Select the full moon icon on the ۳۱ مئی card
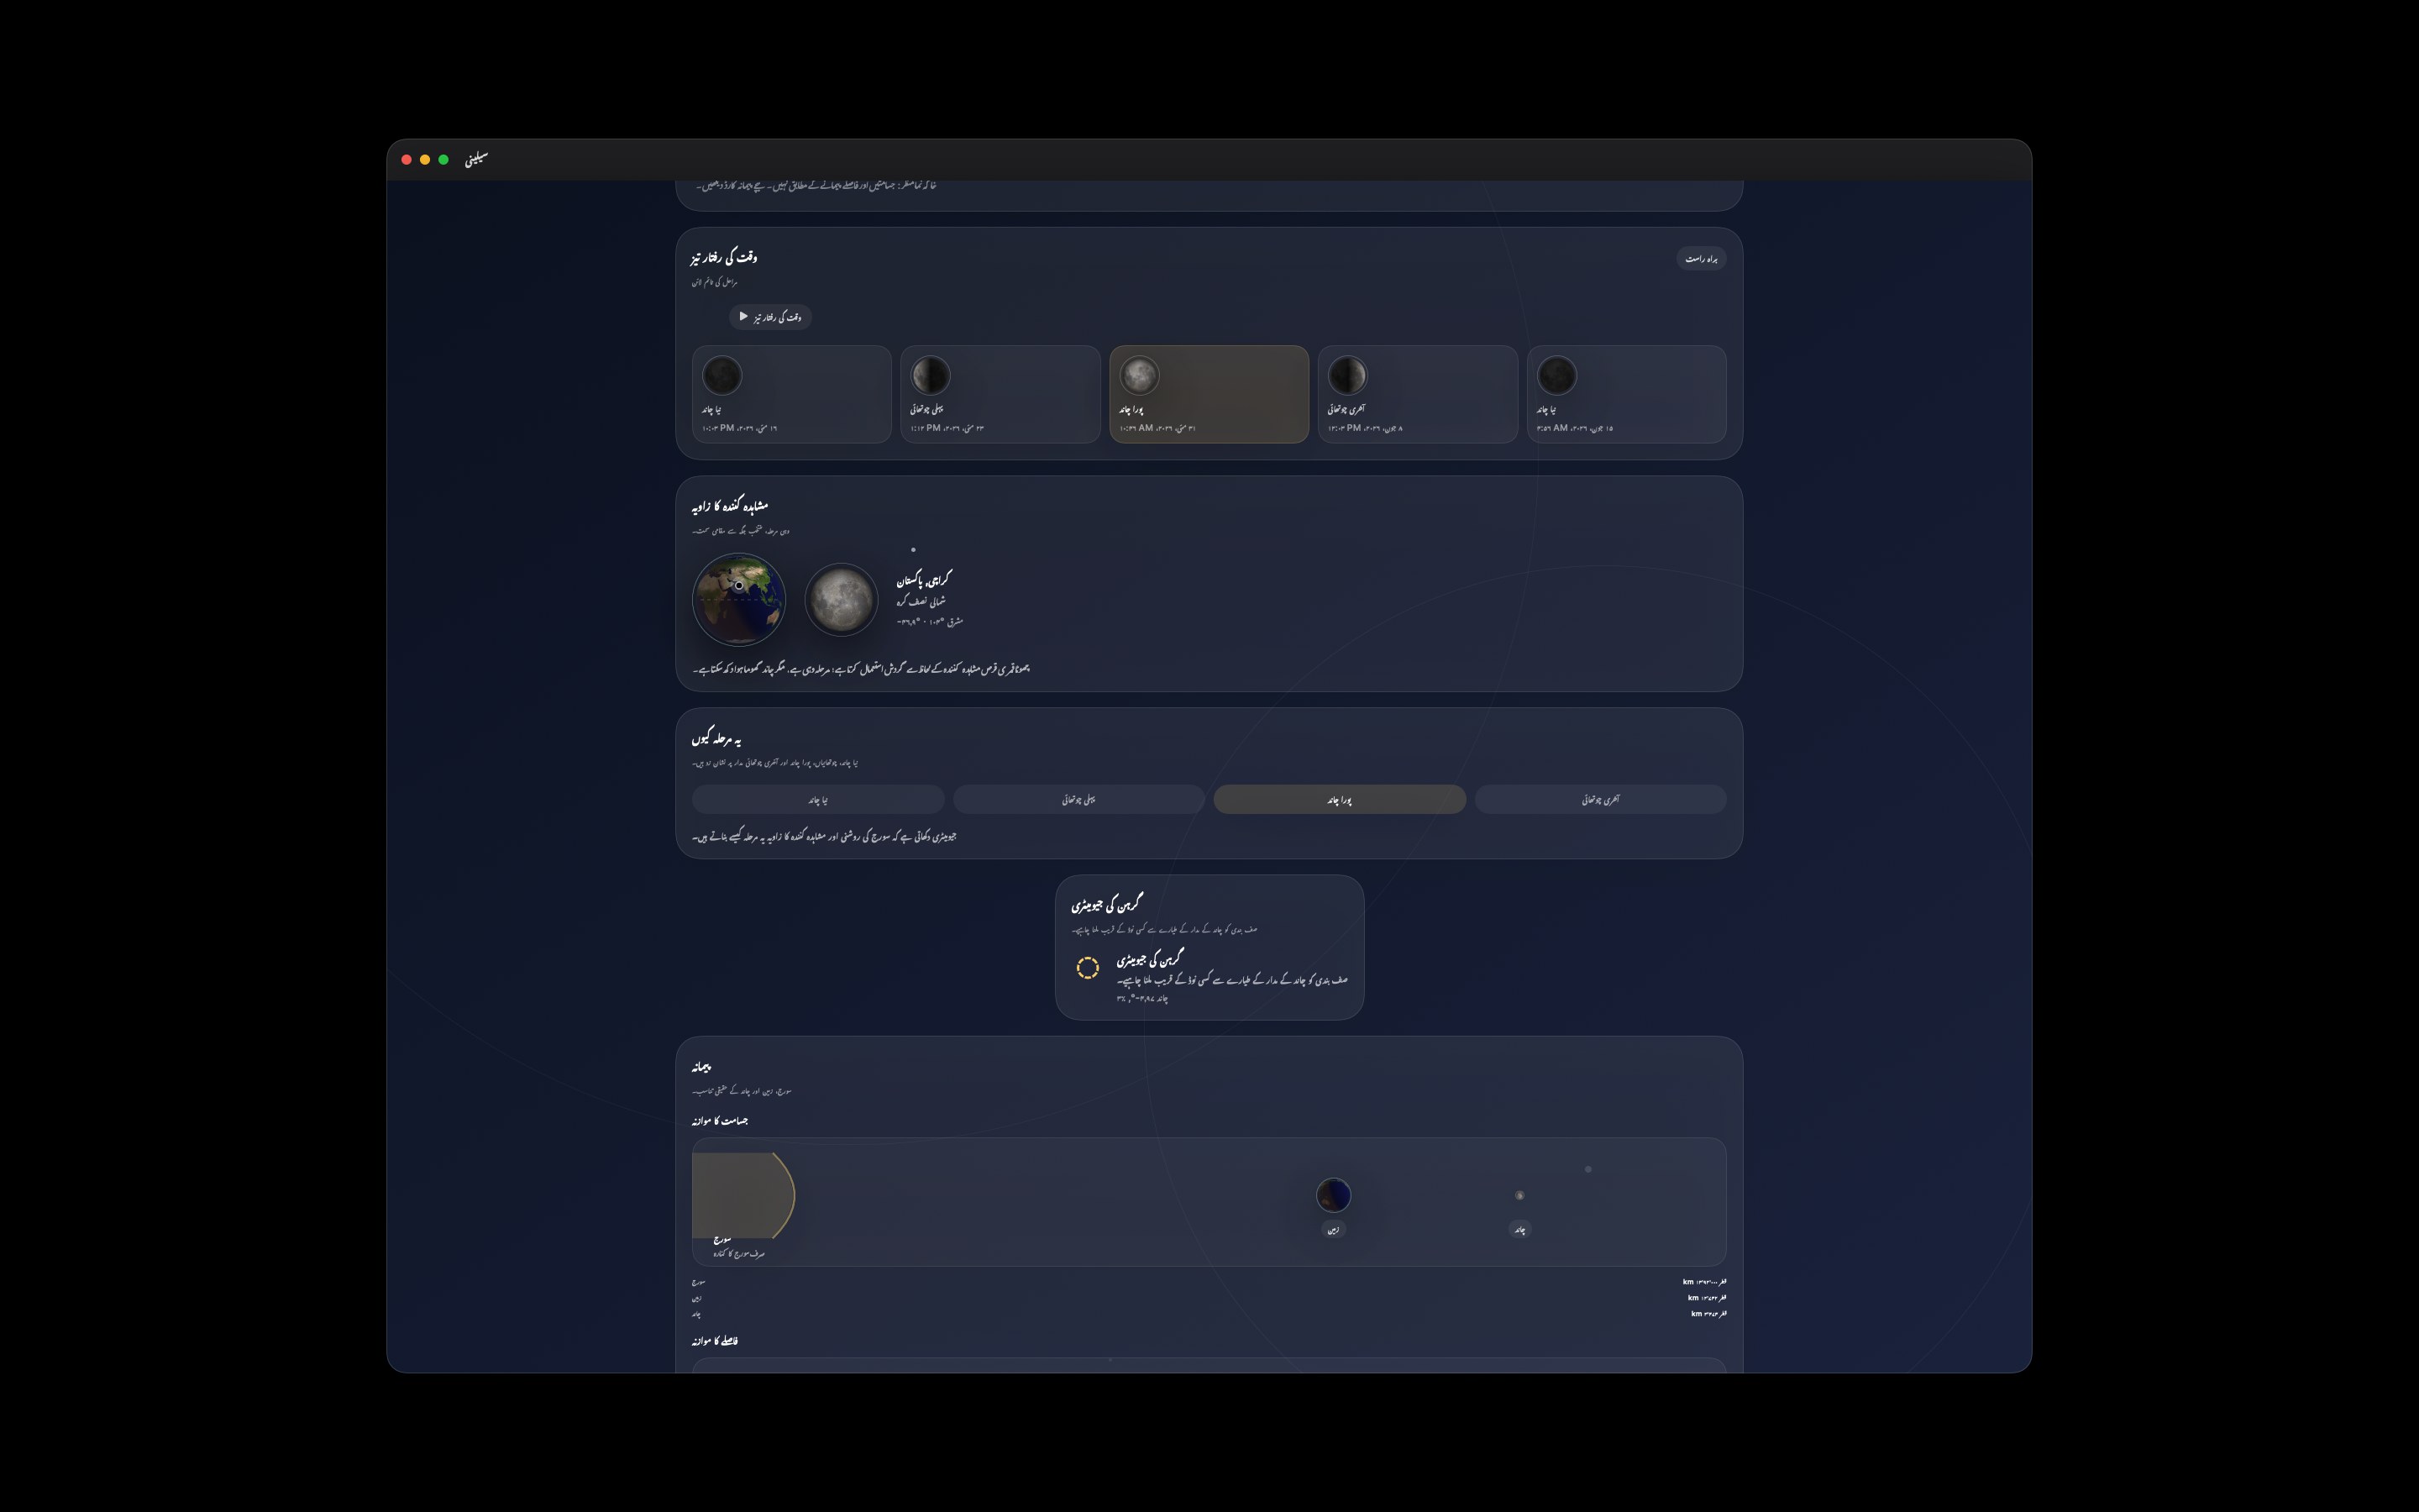The image size is (2419, 1512). (x=1140, y=376)
